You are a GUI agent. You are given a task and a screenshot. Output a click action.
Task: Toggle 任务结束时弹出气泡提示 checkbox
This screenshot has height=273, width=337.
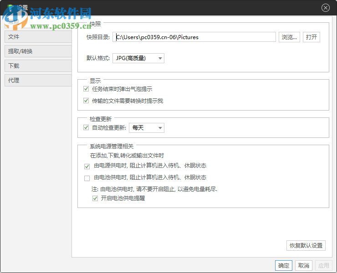[86, 89]
